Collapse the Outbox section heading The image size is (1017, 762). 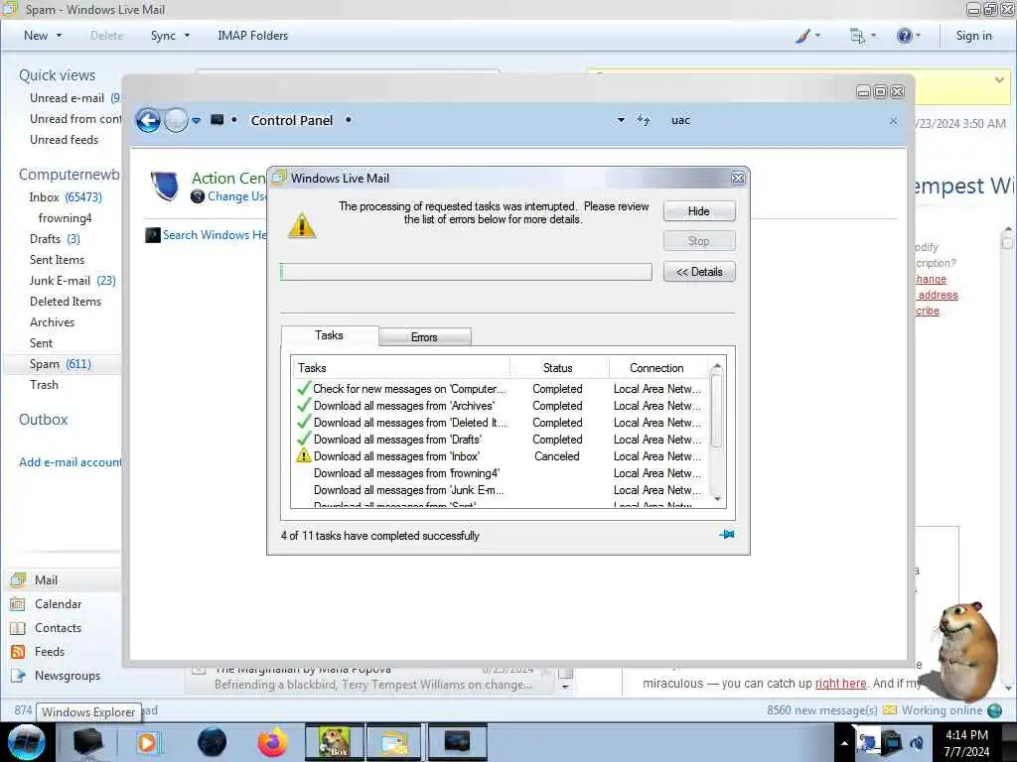[44, 420]
